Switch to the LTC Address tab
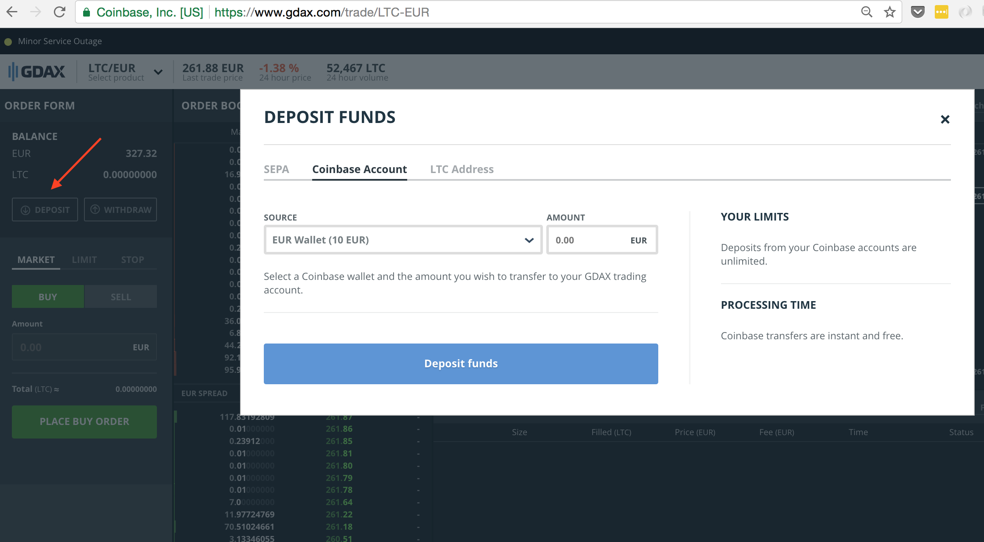The width and height of the screenshot is (984, 542). pos(461,169)
